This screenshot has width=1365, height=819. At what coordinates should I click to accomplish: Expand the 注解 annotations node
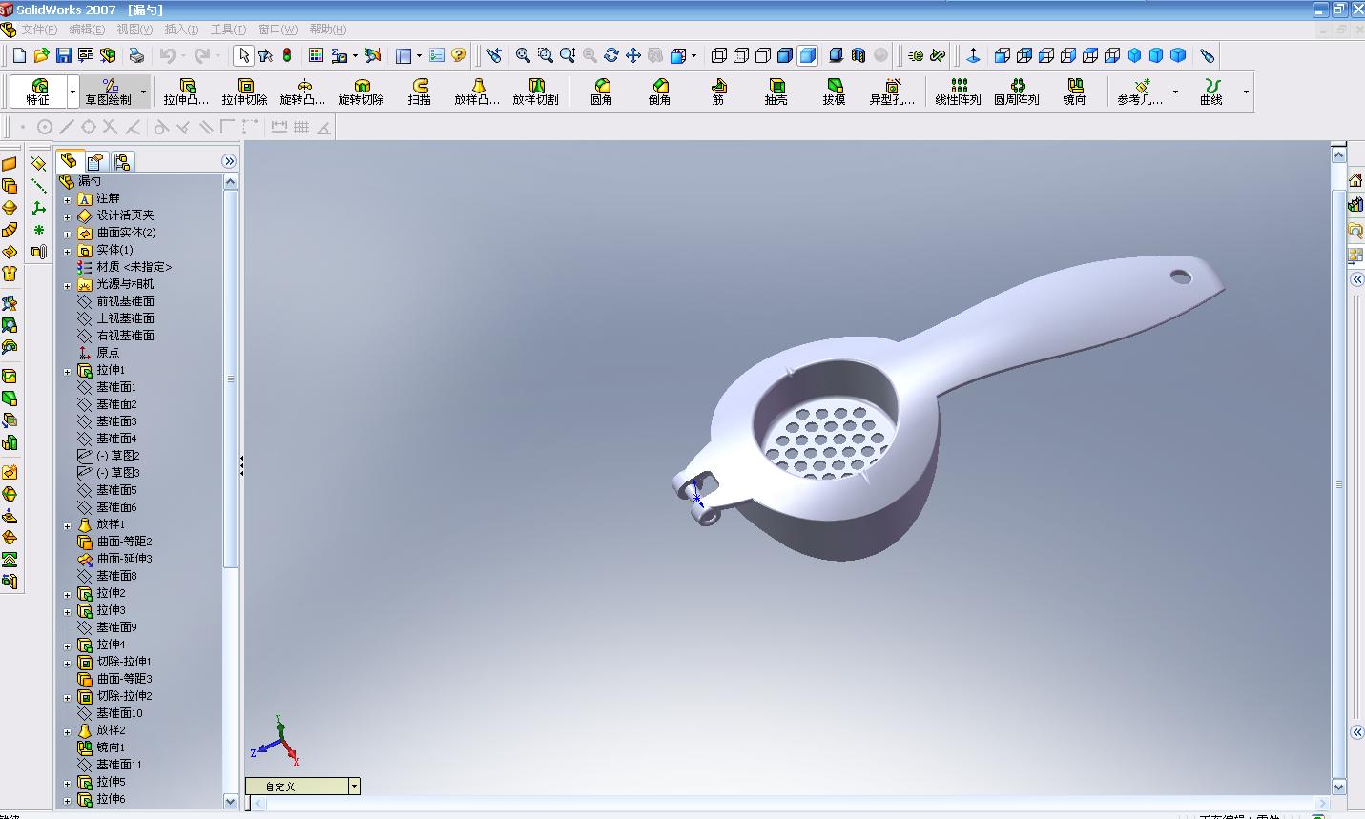coord(68,199)
